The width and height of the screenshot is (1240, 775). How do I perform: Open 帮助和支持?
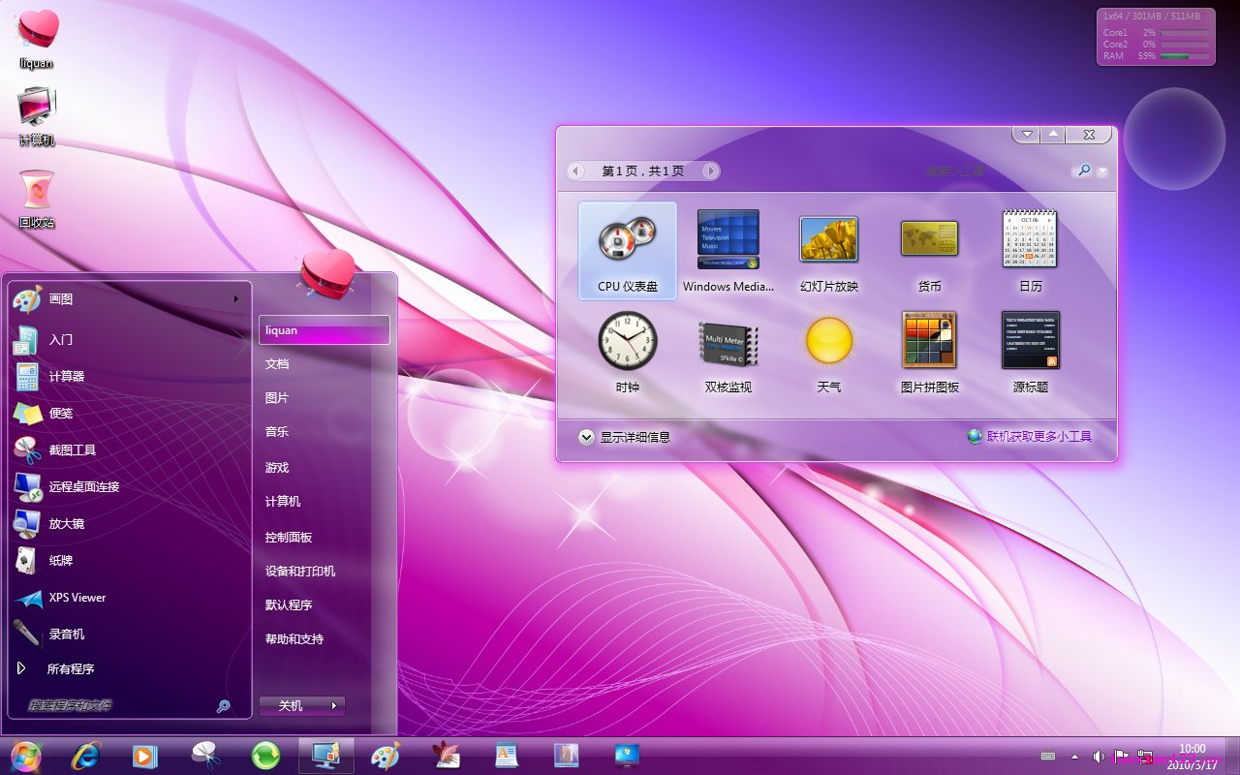pyautogui.click(x=325, y=639)
